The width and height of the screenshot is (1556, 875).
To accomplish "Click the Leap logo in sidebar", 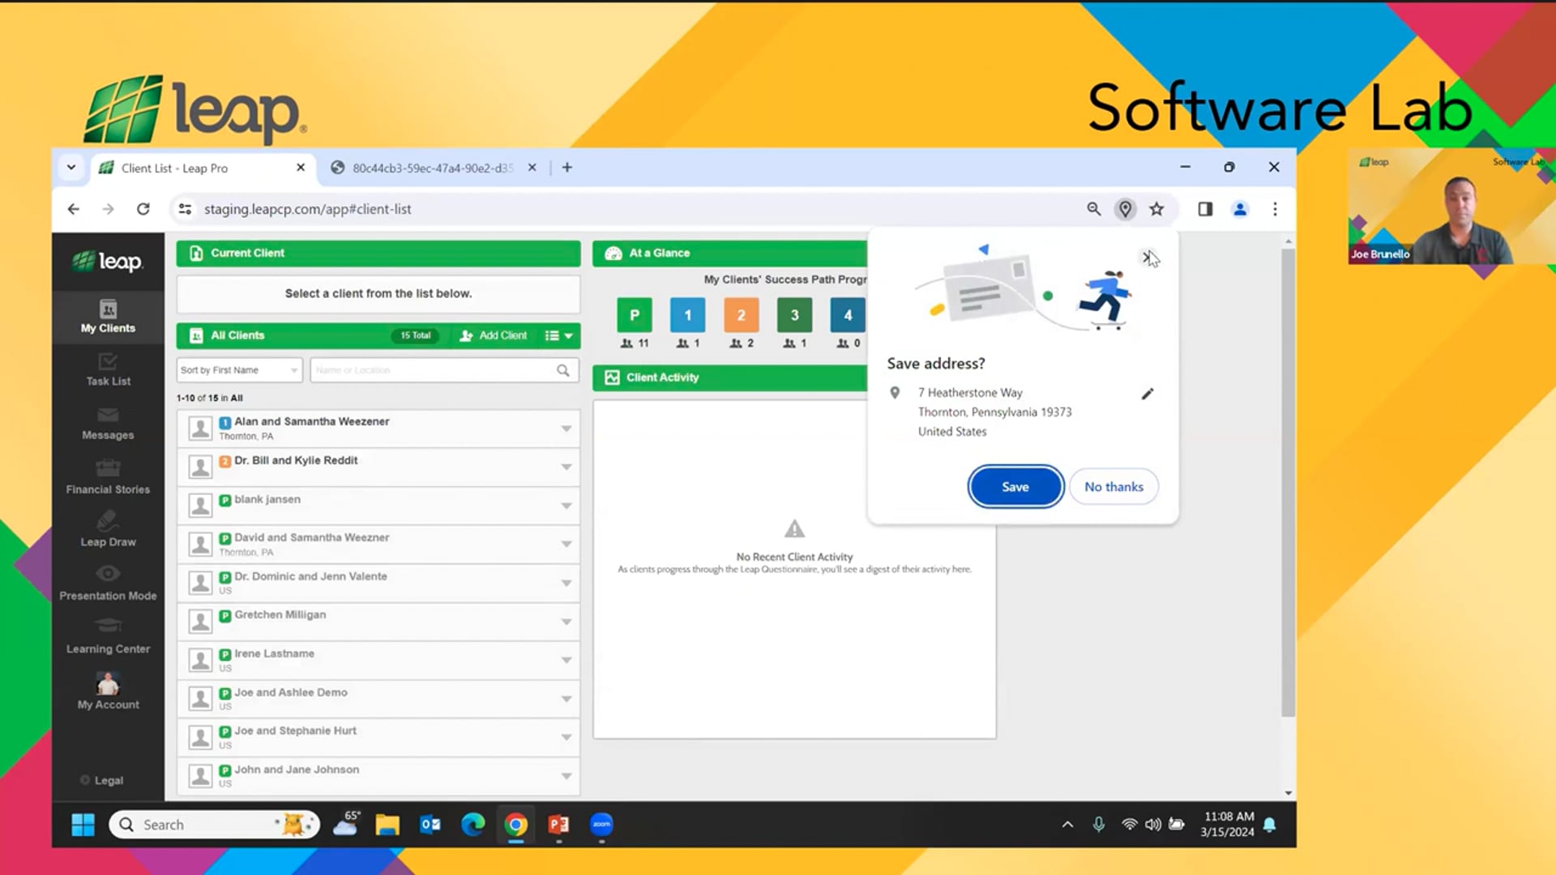I will 108,262.
